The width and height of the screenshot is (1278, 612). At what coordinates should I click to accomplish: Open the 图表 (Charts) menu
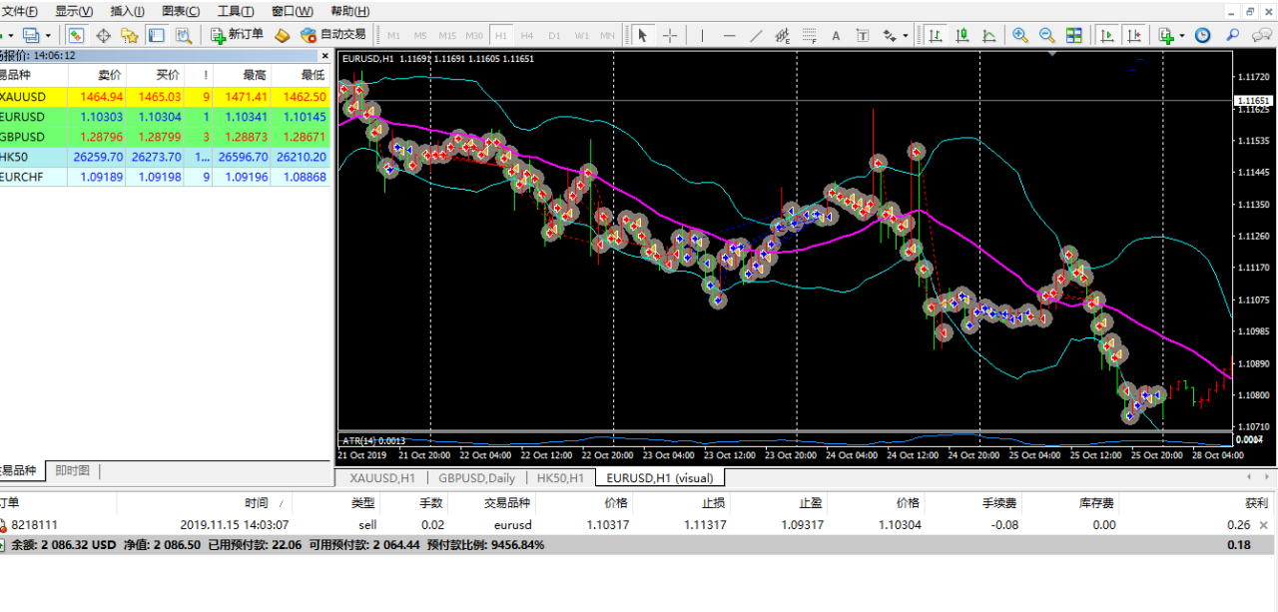(x=181, y=11)
